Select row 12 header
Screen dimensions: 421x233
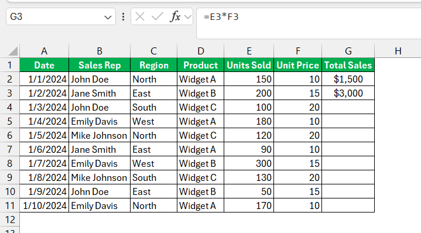tap(10, 220)
